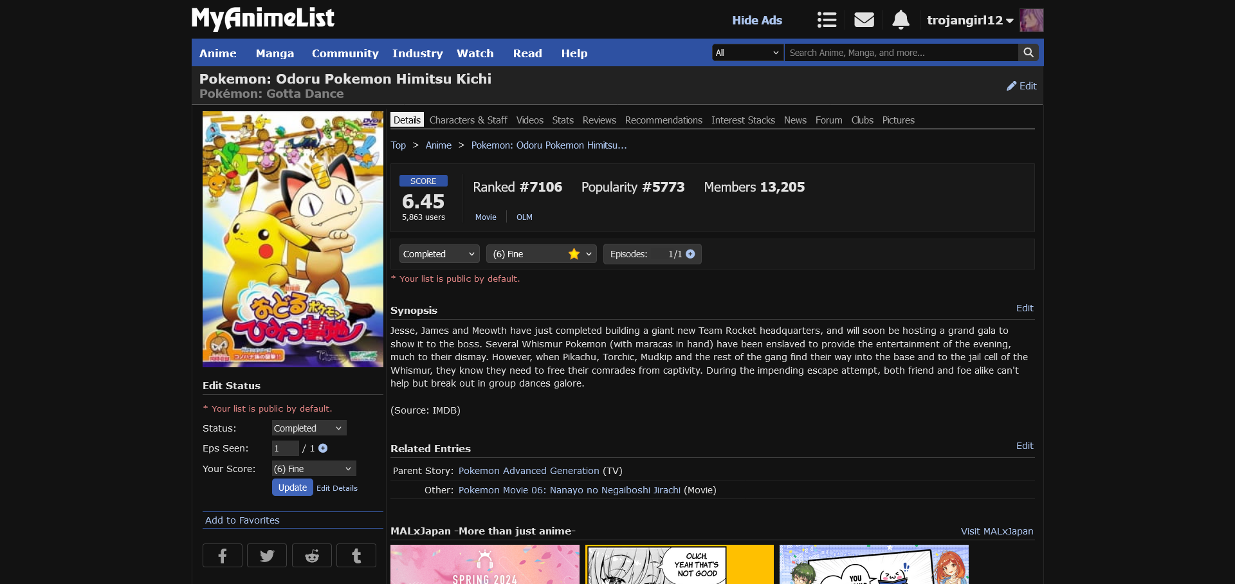Open the Read menu
The image size is (1235, 584).
point(527,53)
